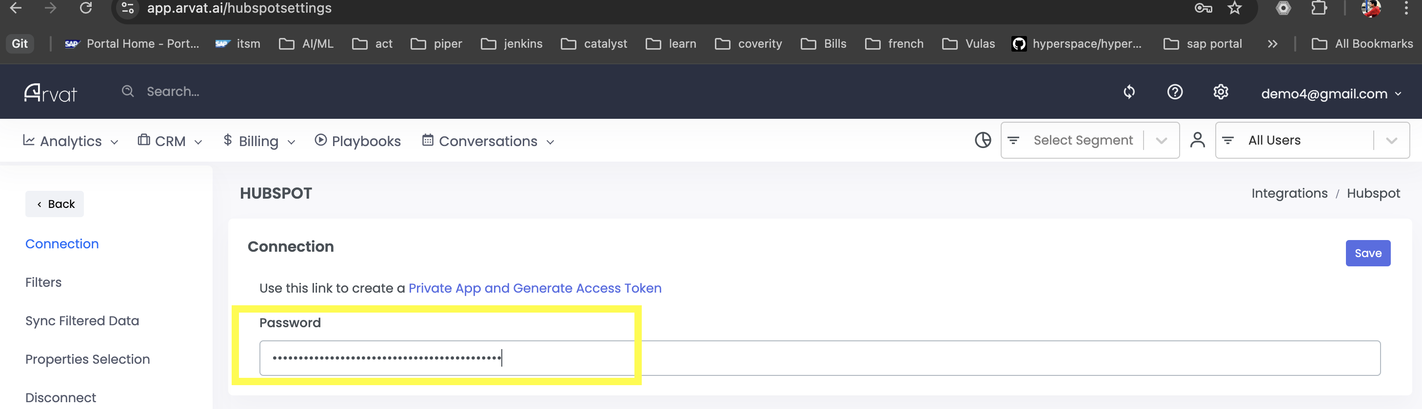Image resolution: width=1422 pixels, height=409 pixels.
Task: Open the saved password key icon
Action: tap(1203, 8)
